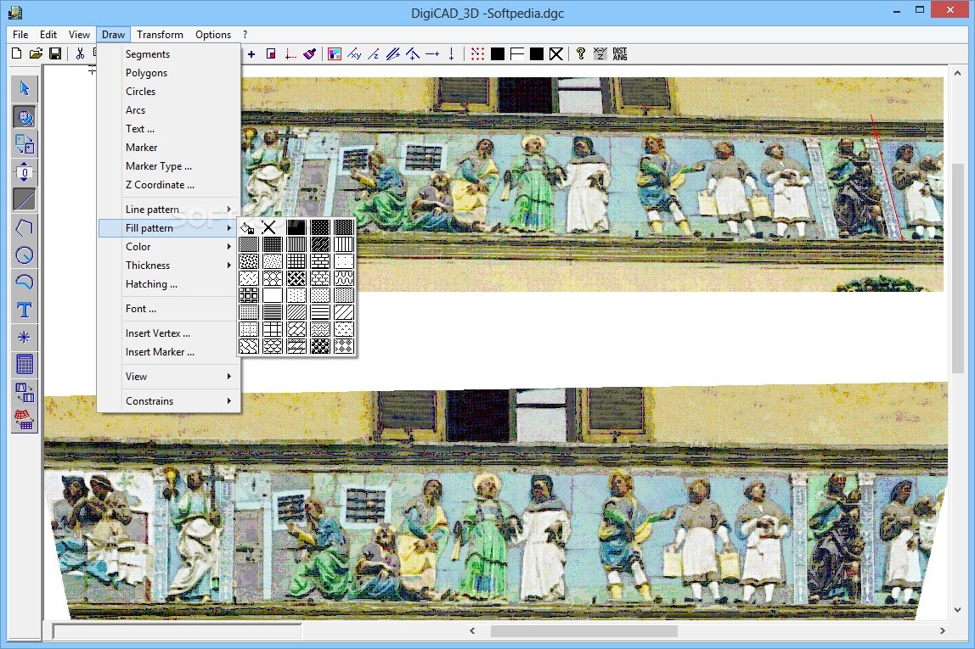Select the line segment drawing tool

coord(25,199)
